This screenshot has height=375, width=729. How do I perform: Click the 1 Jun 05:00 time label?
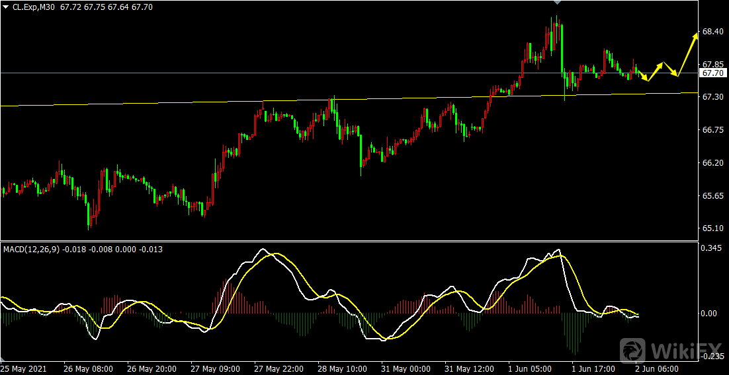[529, 368]
